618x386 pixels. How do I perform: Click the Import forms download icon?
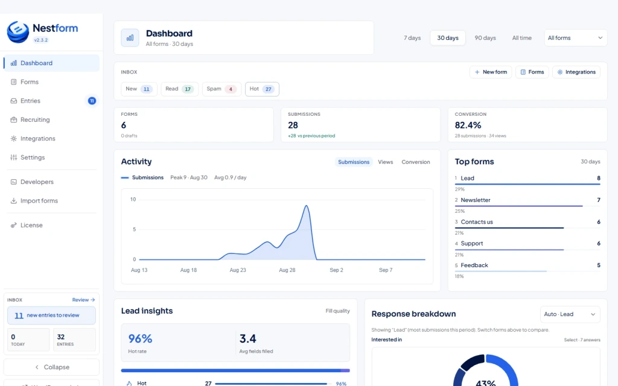pyautogui.click(x=14, y=201)
